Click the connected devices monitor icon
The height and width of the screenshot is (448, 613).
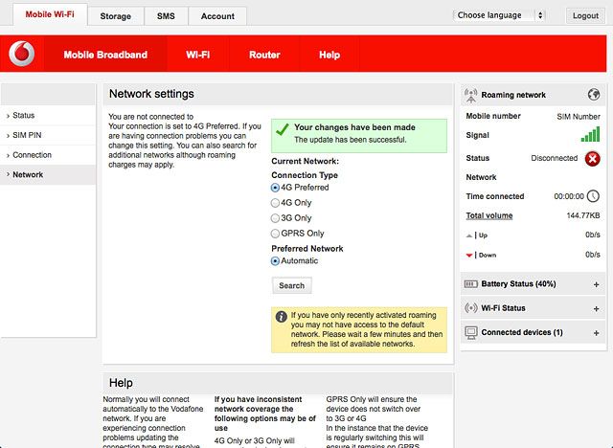point(471,333)
